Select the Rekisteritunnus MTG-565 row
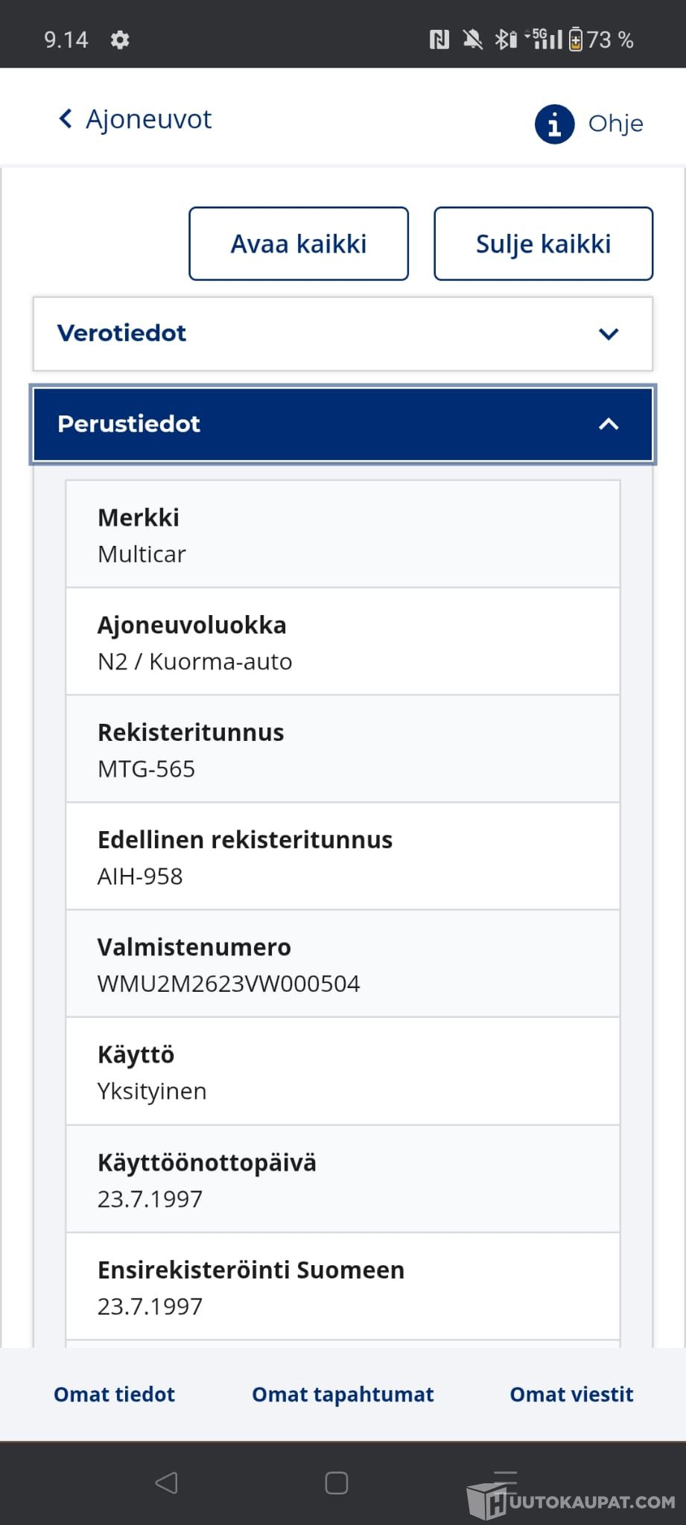 pyautogui.click(x=343, y=750)
